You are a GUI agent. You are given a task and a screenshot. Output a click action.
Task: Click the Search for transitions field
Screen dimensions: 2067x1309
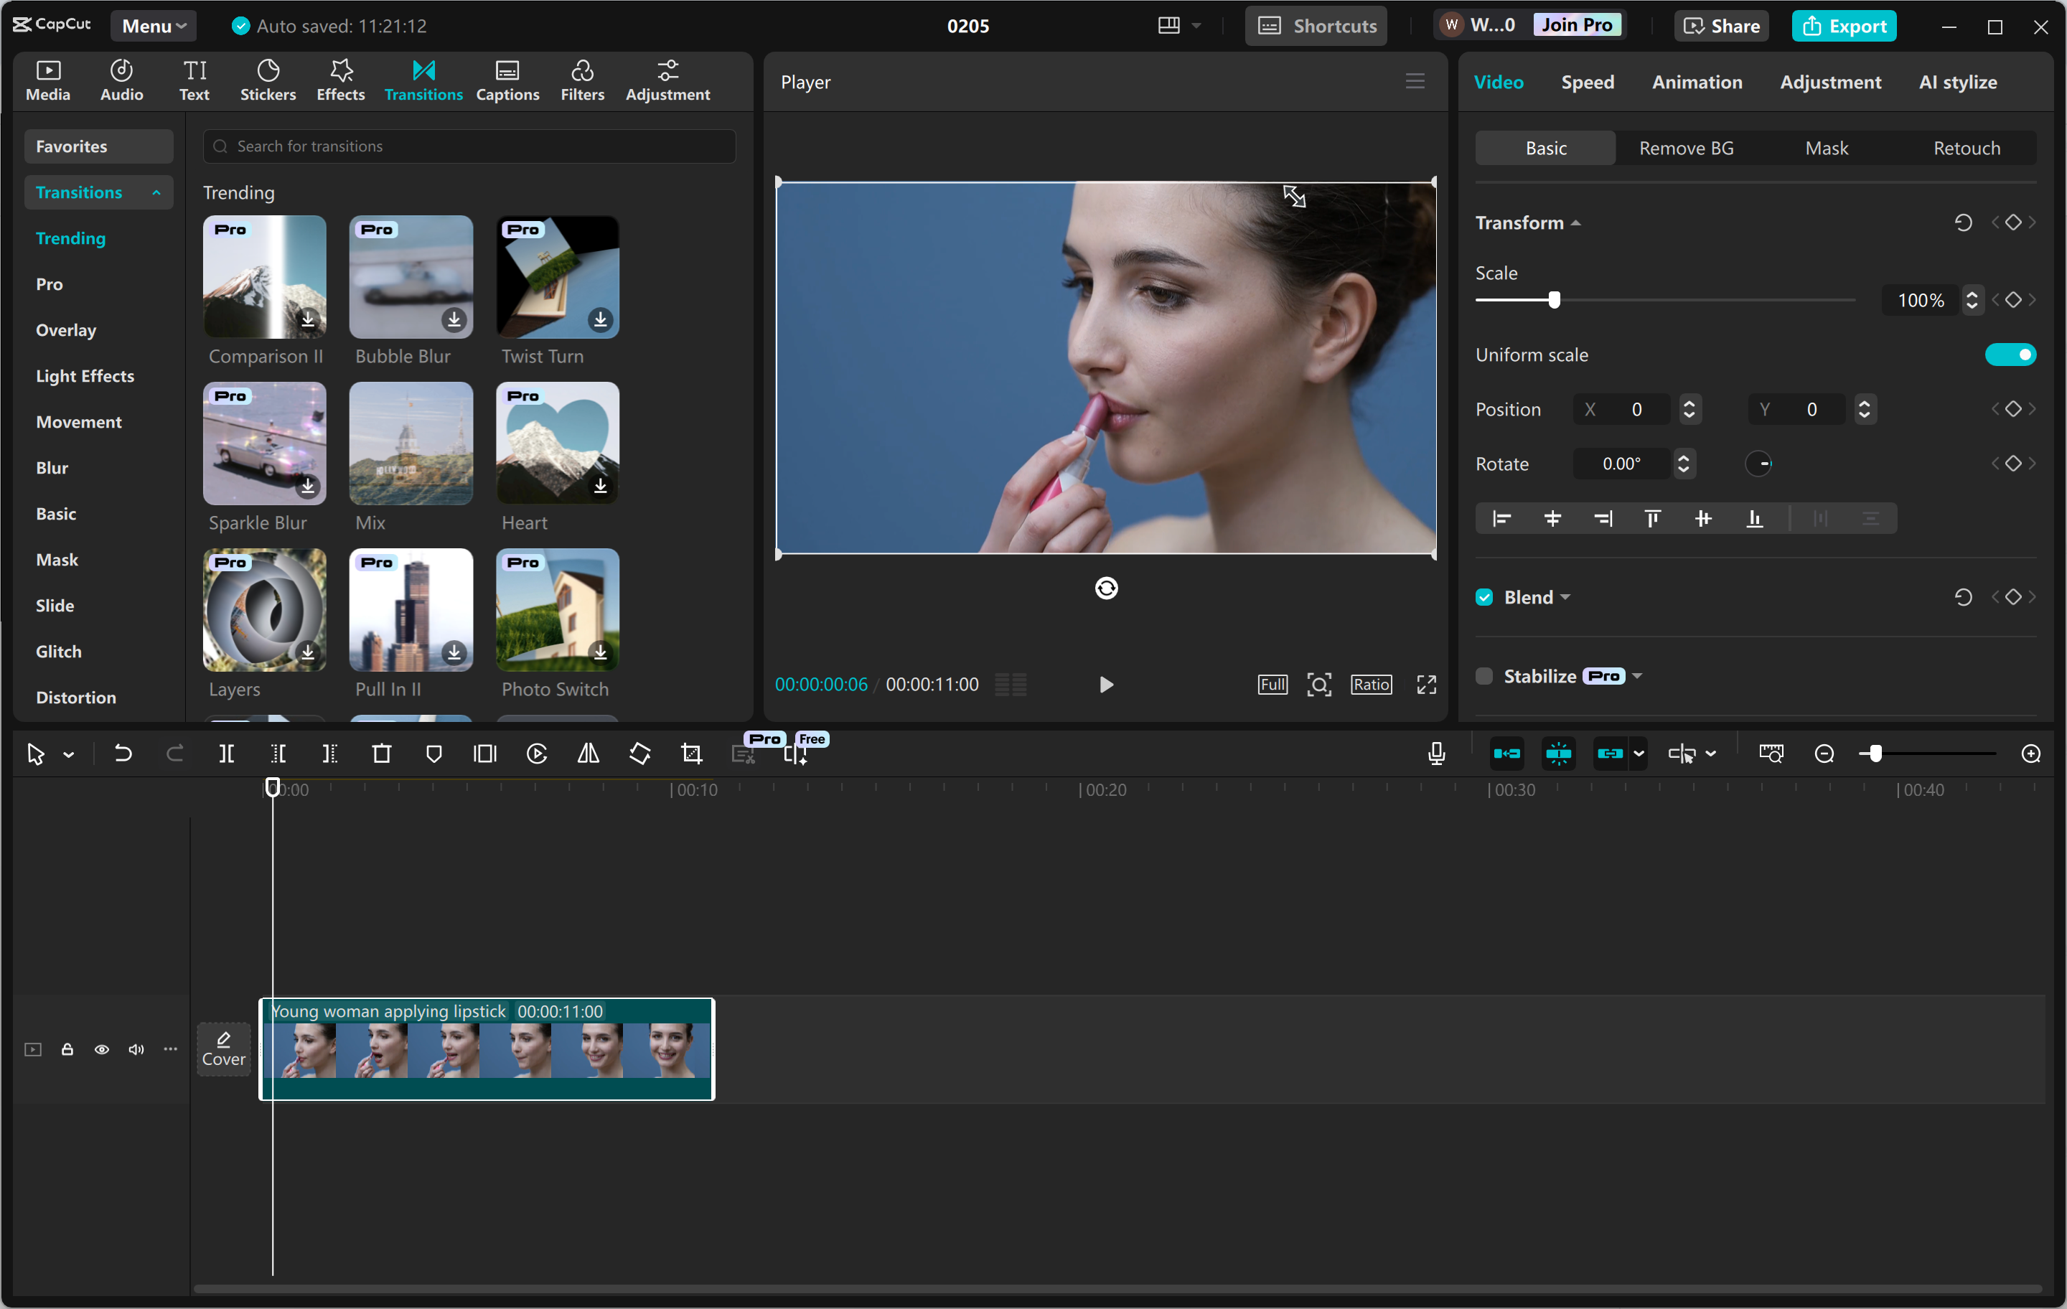pos(469,147)
